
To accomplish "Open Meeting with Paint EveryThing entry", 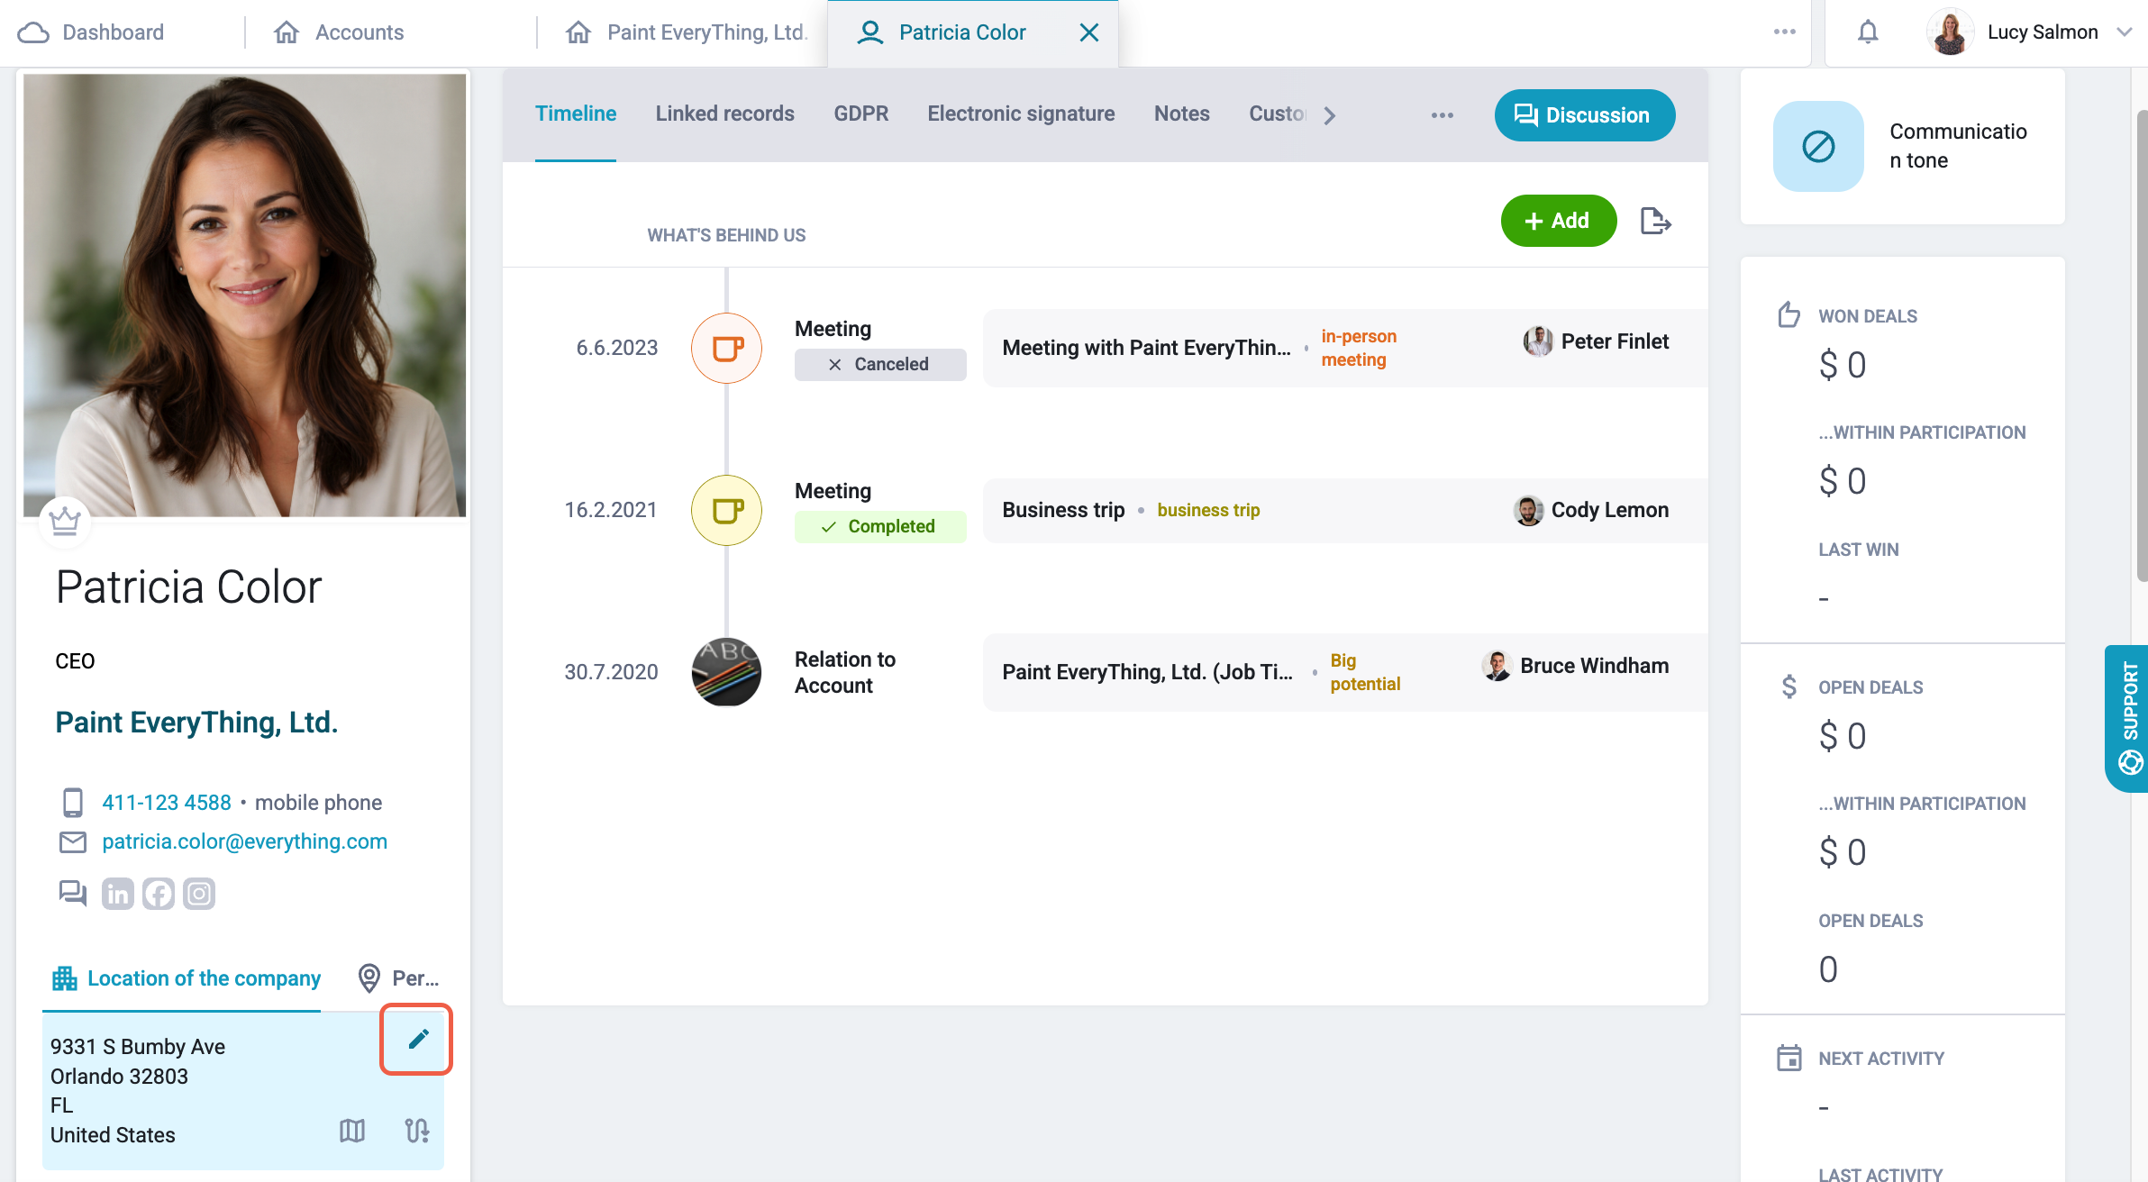I will (x=1146, y=348).
